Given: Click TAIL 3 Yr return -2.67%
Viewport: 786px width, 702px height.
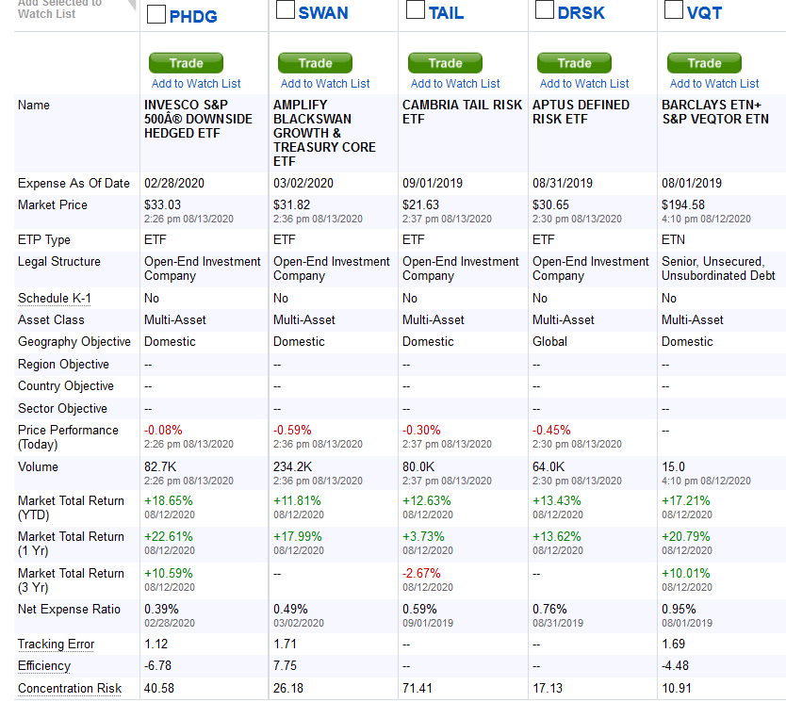Looking at the screenshot, I should click(x=421, y=573).
